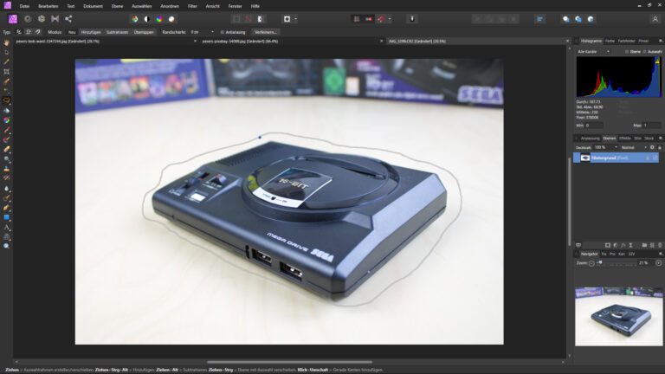Open layer blend ranges gear icon
Screen dimensions: 665x374
(652, 147)
